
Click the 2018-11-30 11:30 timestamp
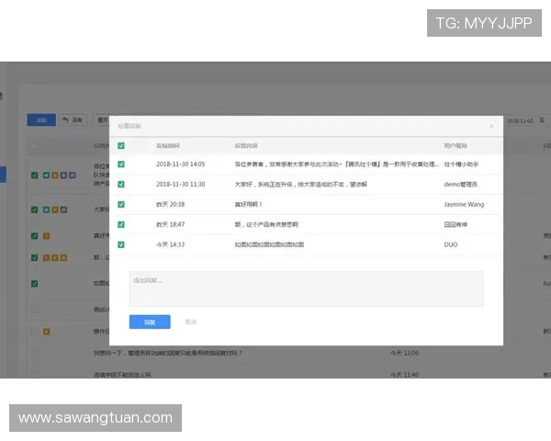click(x=181, y=185)
